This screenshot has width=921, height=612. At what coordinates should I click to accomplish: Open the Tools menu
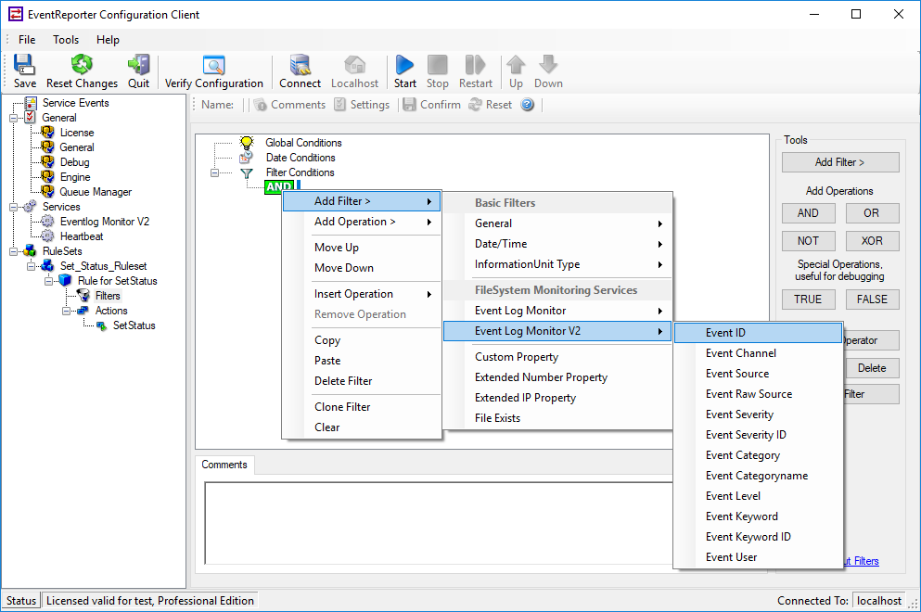coord(66,39)
